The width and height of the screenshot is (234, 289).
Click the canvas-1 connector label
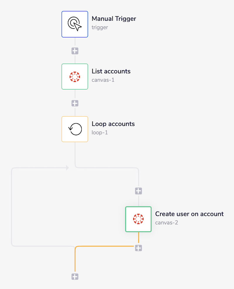103,79
